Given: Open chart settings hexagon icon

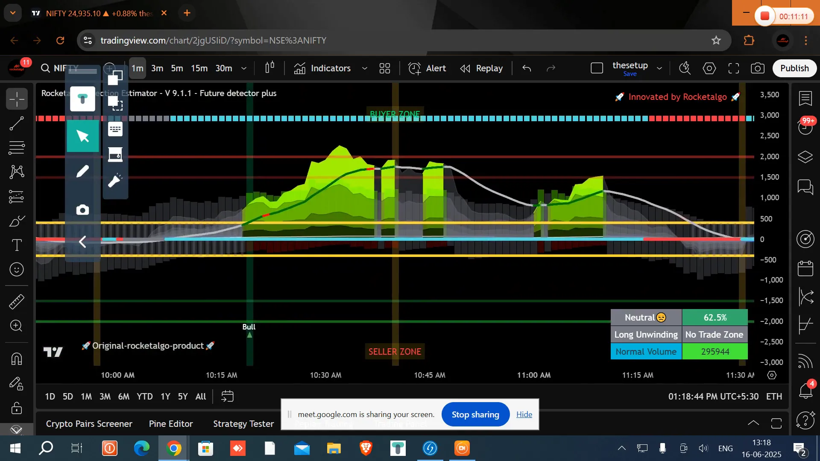Looking at the screenshot, I should click(x=709, y=68).
